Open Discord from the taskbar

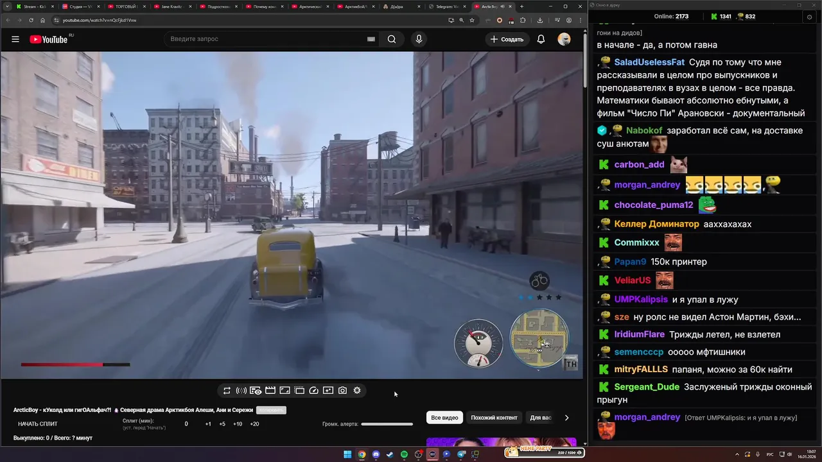tap(376, 454)
